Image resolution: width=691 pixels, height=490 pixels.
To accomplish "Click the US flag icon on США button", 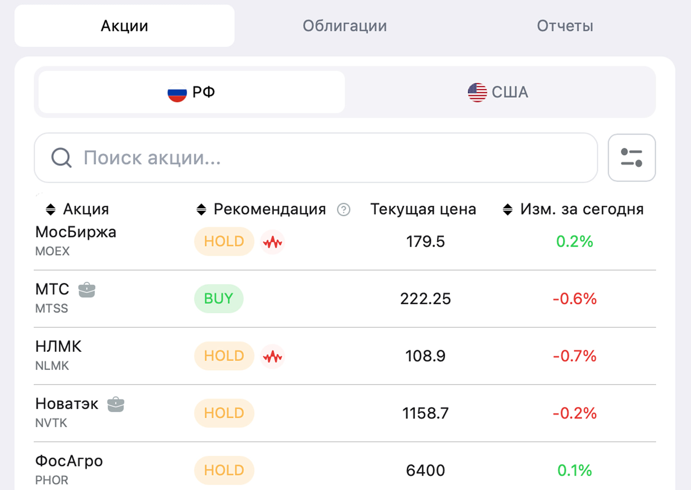I will 476,92.
